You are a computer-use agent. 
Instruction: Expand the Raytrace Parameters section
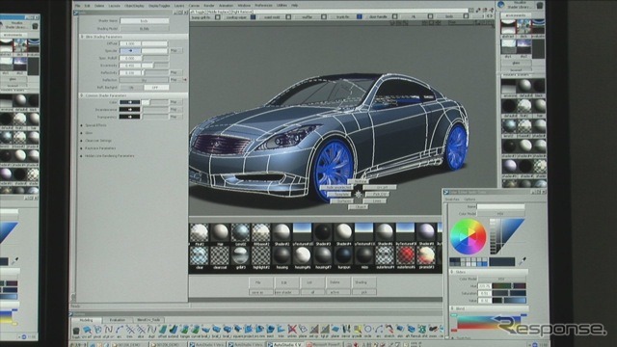point(81,148)
